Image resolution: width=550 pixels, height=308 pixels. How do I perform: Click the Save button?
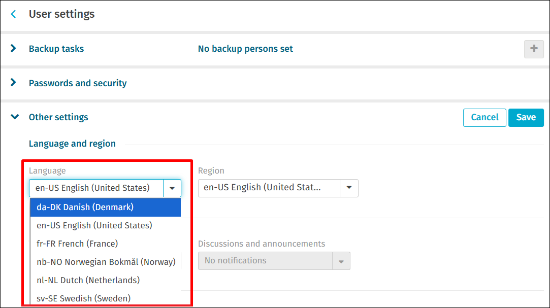point(526,117)
